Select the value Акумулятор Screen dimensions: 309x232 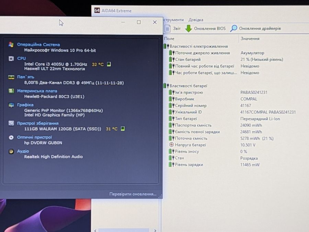252,53
